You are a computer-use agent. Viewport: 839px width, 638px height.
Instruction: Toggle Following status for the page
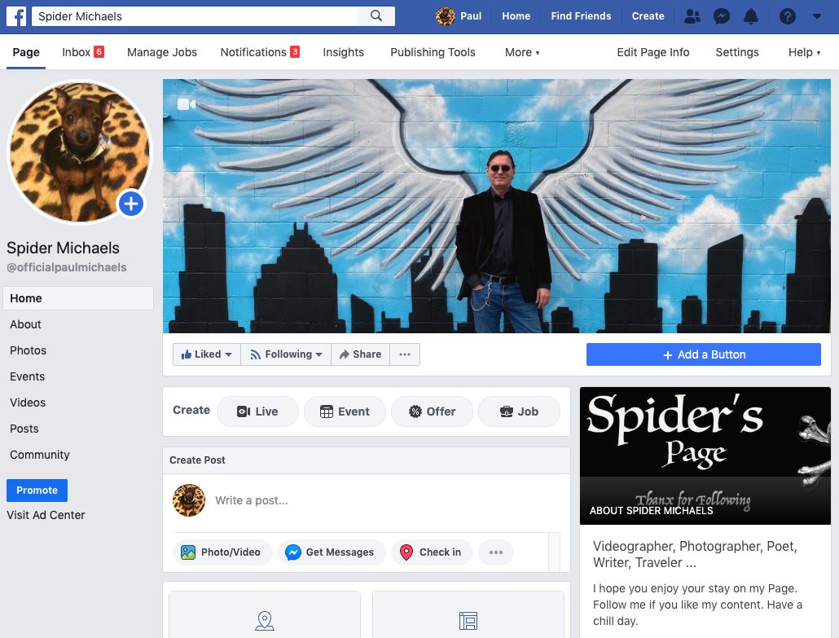click(285, 354)
